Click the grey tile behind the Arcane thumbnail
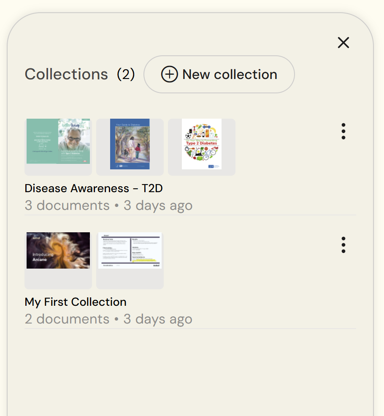Viewport: 384px width, 416px height. [58, 279]
